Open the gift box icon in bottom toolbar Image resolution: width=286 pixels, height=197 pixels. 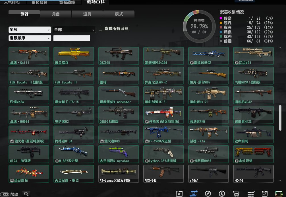click(x=180, y=193)
